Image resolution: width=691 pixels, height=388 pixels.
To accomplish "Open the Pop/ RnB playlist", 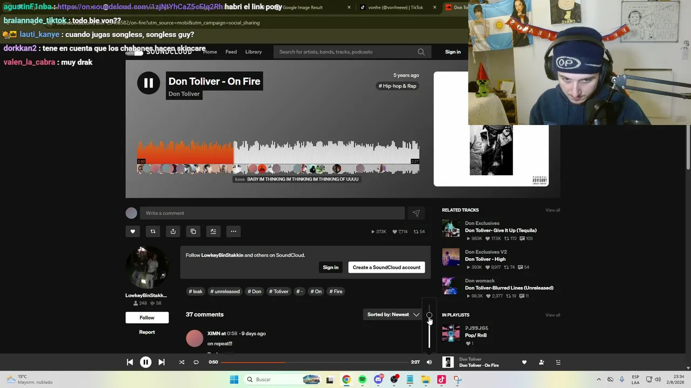I will click(476, 335).
